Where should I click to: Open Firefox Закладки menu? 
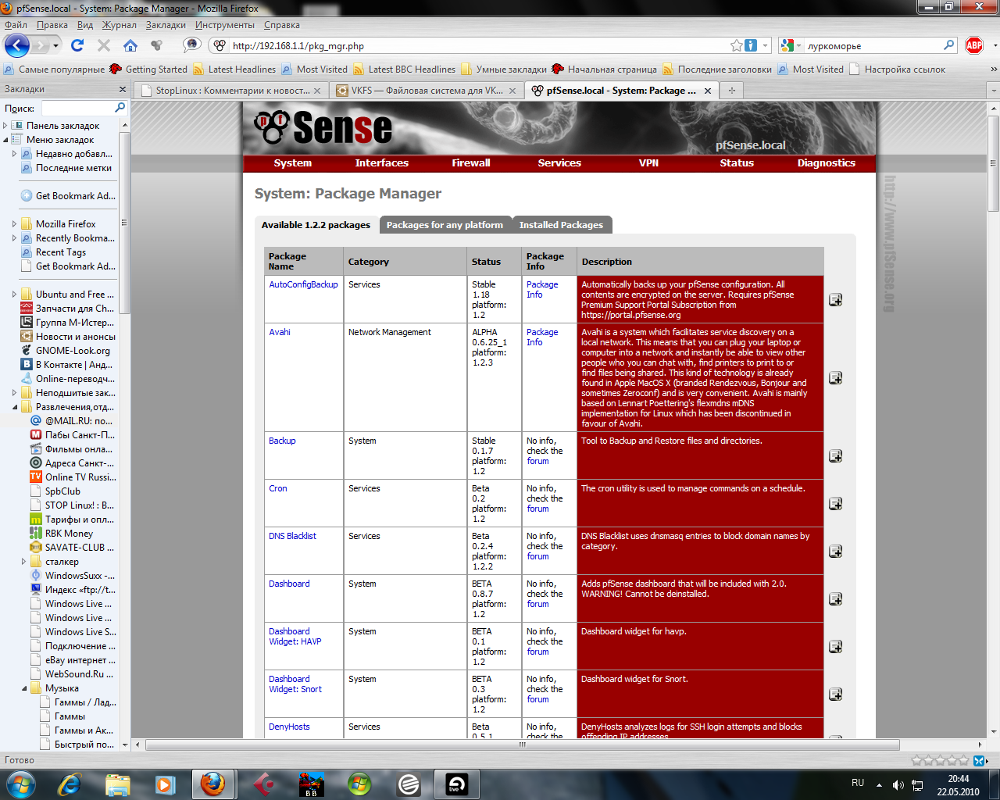pos(166,25)
